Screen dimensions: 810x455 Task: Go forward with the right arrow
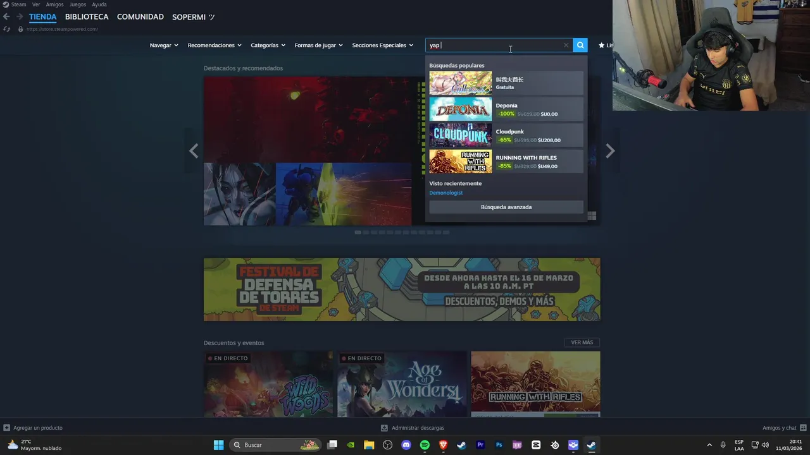(x=20, y=17)
